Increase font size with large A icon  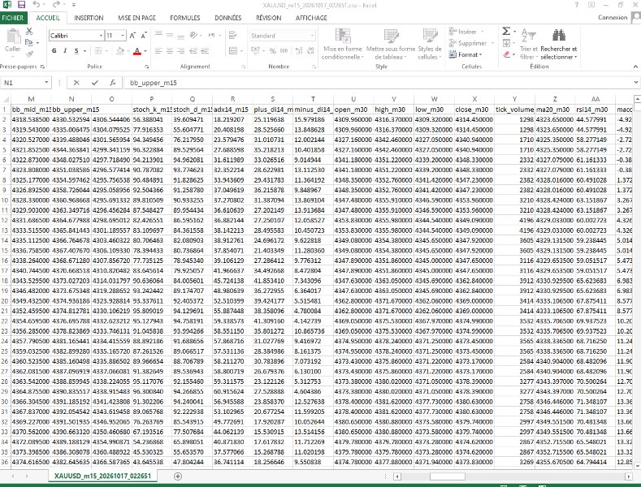coord(132,36)
